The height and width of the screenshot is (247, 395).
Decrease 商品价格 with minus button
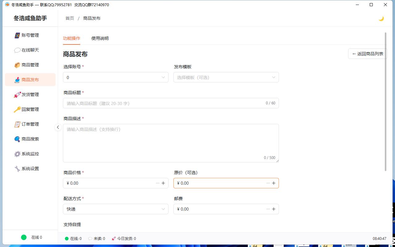coord(158,183)
